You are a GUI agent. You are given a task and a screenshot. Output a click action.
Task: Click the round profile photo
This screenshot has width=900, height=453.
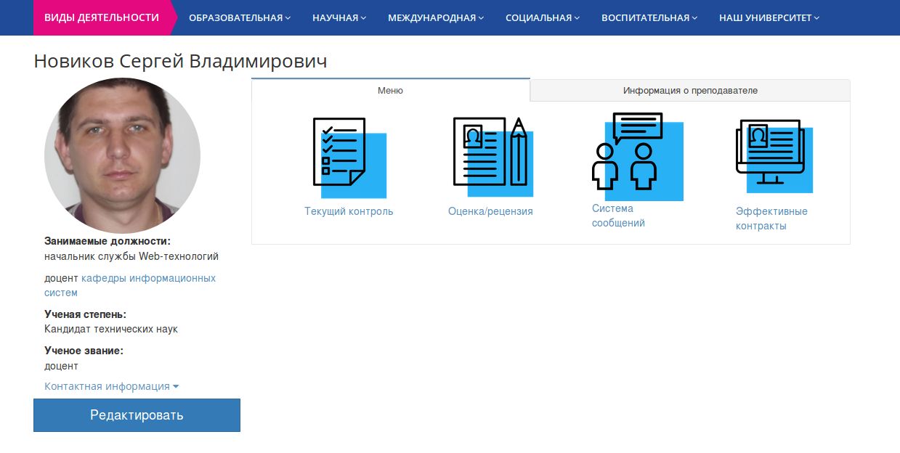click(122, 156)
